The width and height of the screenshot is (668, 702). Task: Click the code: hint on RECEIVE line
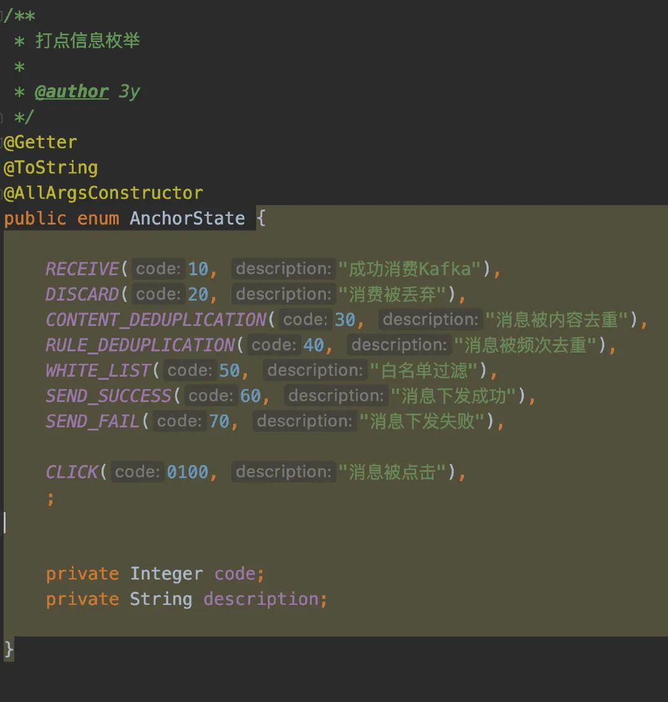tap(158, 268)
